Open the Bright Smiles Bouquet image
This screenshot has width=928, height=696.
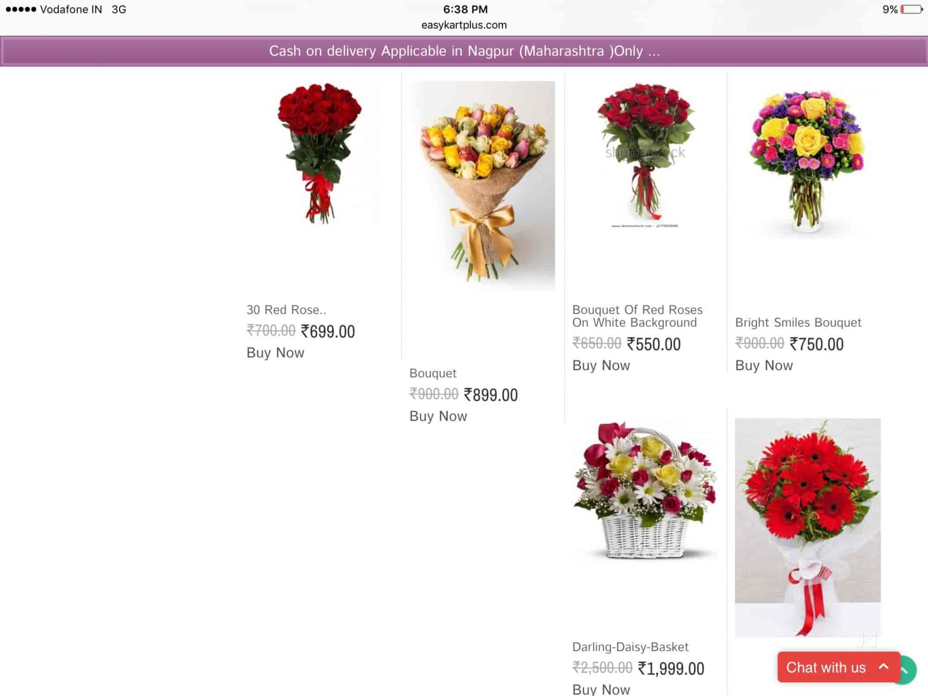click(808, 159)
